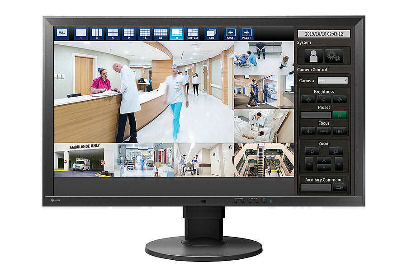The width and height of the screenshot is (407, 271).
Task: Open the System user account icon
Action: (313, 56)
